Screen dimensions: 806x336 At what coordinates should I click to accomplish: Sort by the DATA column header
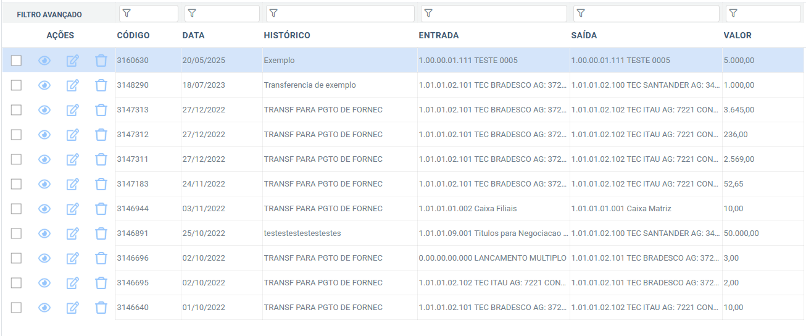pyautogui.click(x=193, y=35)
